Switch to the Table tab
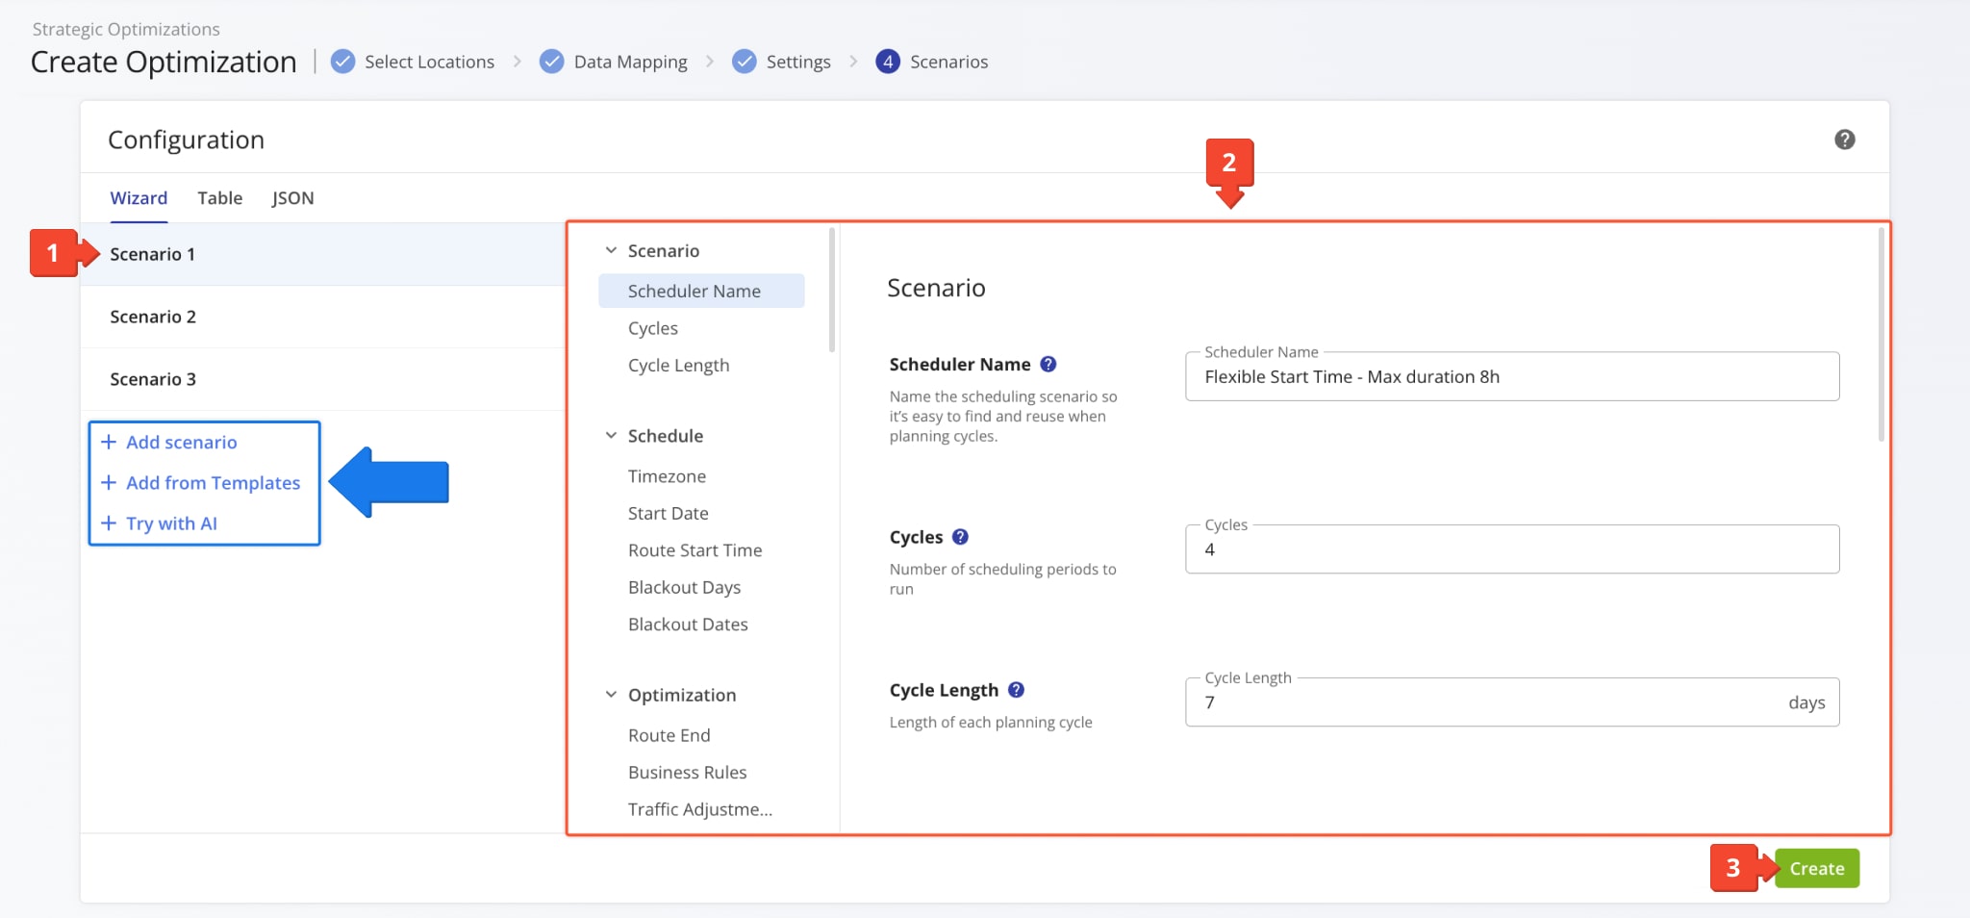The width and height of the screenshot is (1970, 918). (x=219, y=198)
